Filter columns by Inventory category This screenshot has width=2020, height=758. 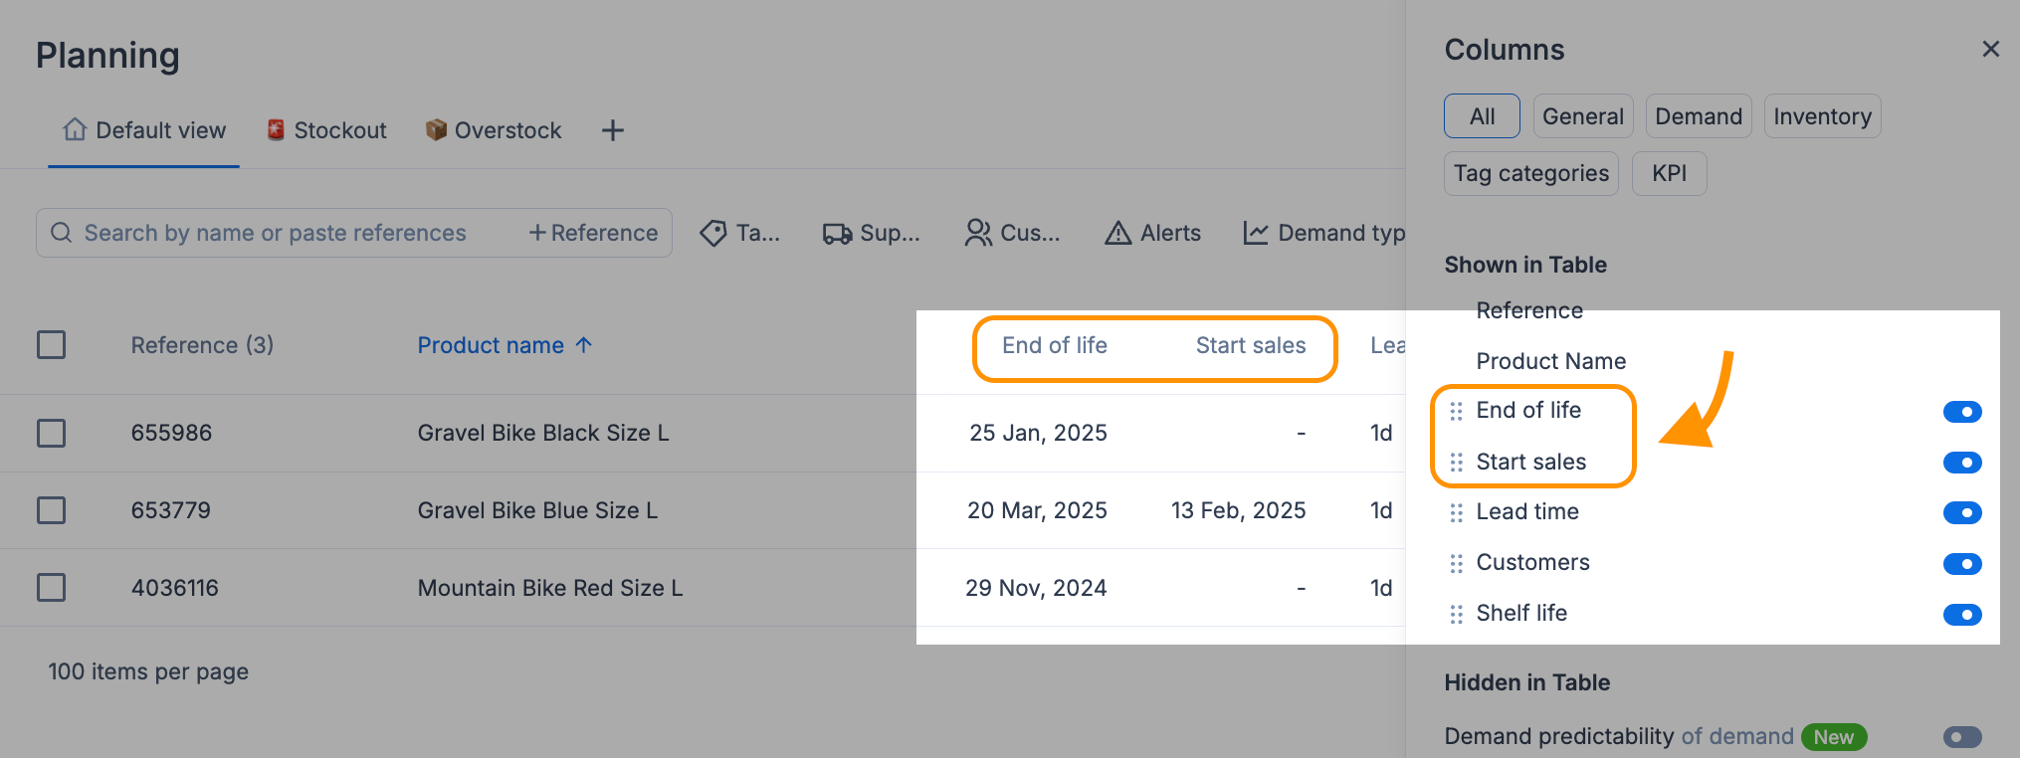tap(1822, 116)
